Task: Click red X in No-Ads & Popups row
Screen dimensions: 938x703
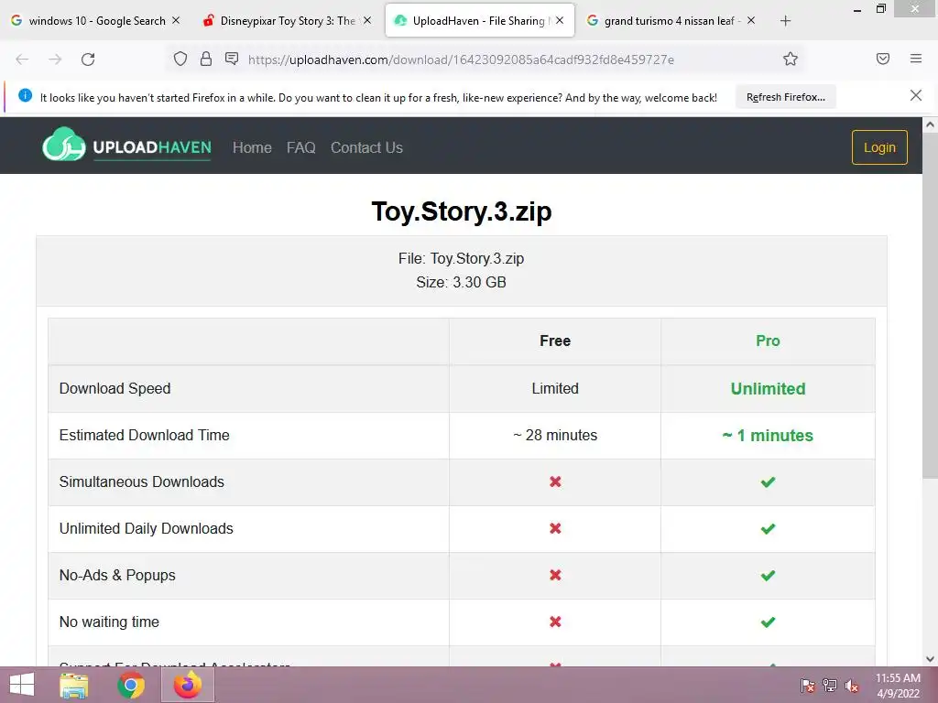Action: pos(555,575)
